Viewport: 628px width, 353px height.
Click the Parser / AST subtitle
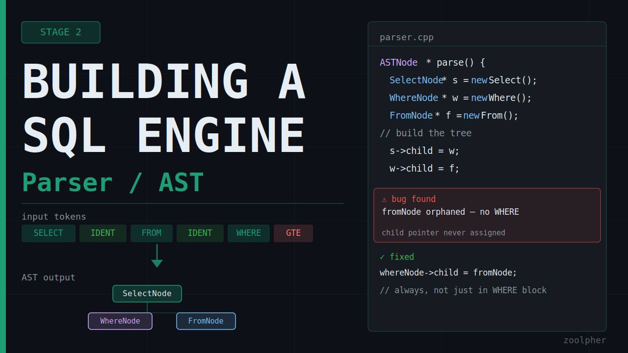click(x=113, y=182)
